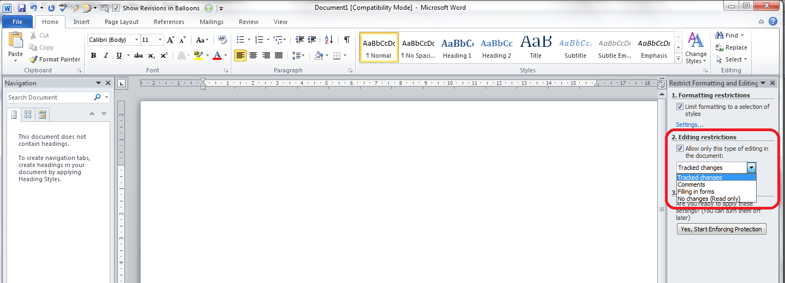Viewport: 785px width, 283px height.
Task: Uncheck Allow only this type of editing
Action: (x=680, y=149)
